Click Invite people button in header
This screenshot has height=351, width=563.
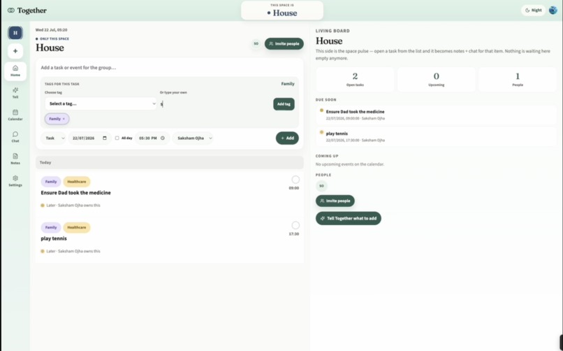coord(284,44)
